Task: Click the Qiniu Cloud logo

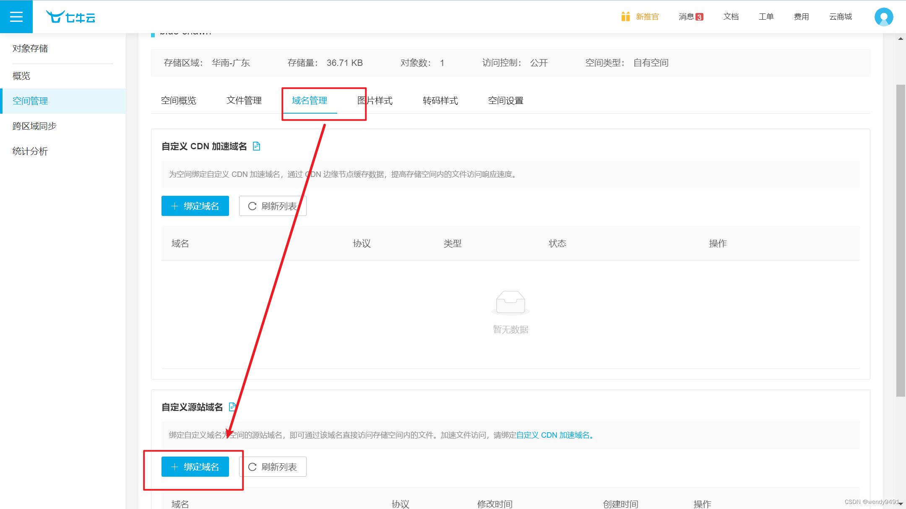Action: click(70, 17)
